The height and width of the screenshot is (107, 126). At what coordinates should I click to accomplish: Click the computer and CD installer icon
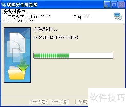[118, 16]
